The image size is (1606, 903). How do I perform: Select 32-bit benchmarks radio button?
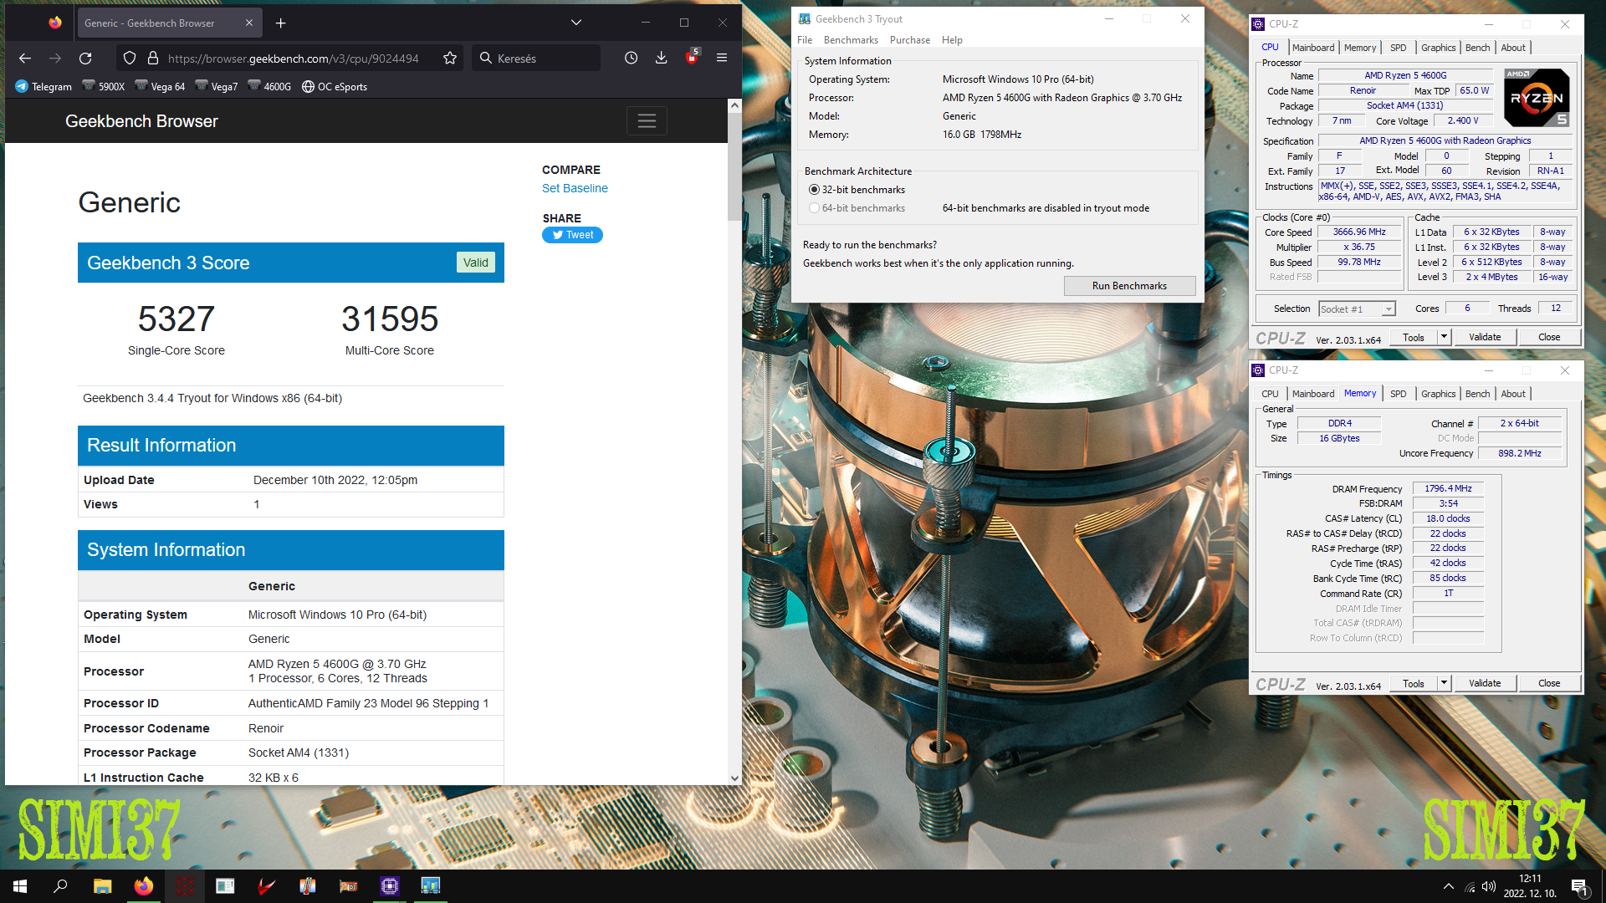814,190
